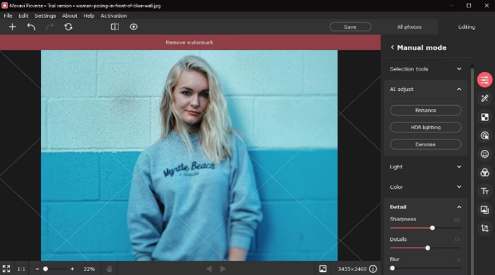Image resolution: width=495 pixels, height=275 pixels.
Task: Click the add photo plus icon
Action: (x=12, y=27)
